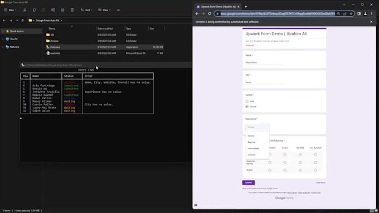The width and height of the screenshot is (379, 213).
Task: Select the Female gender radio button
Action: pyautogui.click(x=247, y=106)
